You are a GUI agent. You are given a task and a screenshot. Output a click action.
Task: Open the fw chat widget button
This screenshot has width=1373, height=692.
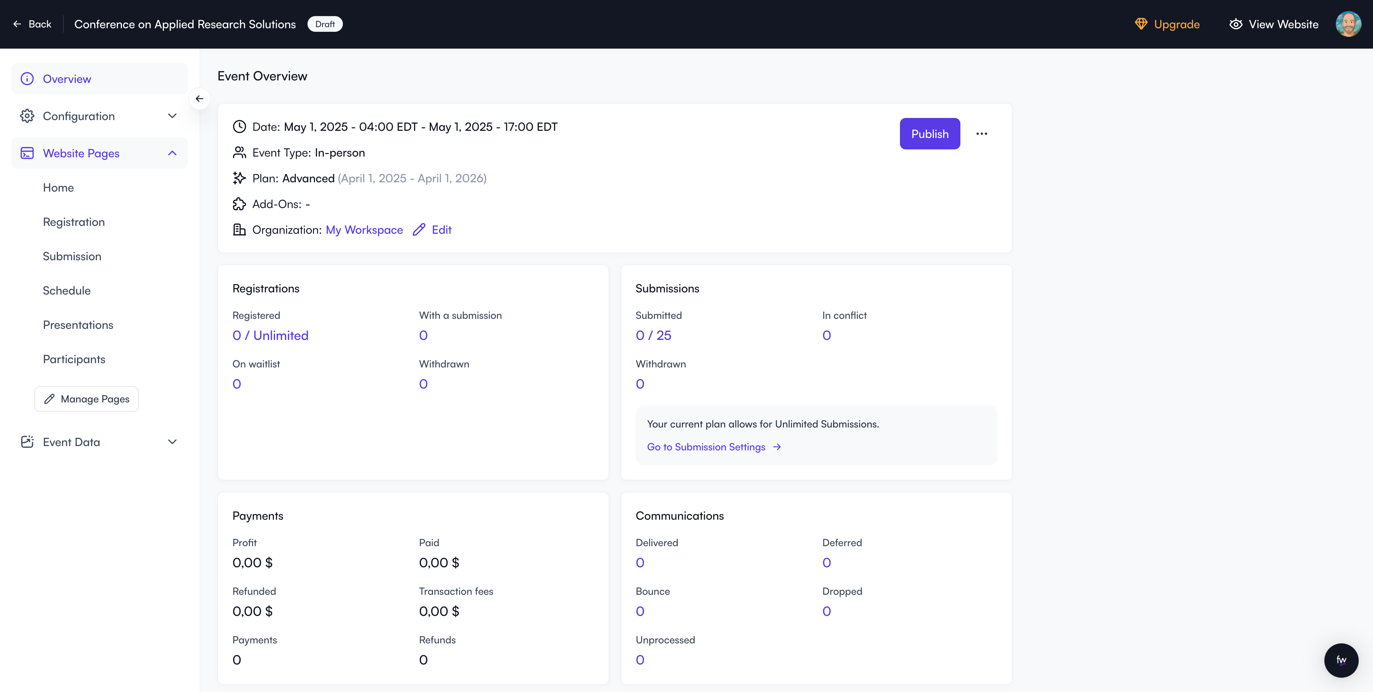(1341, 660)
